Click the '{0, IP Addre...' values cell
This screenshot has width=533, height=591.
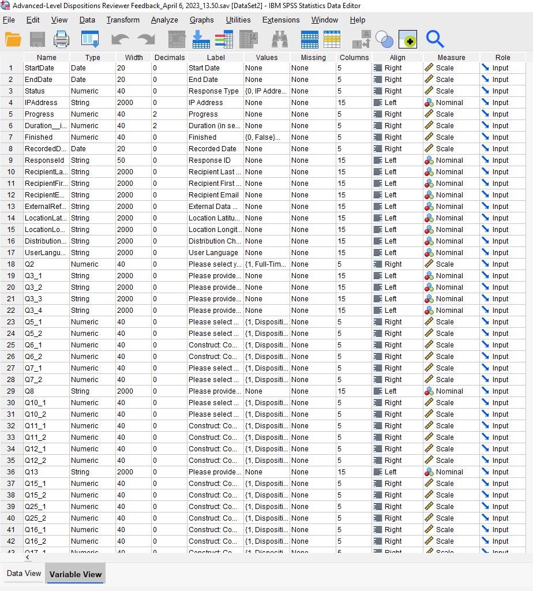[266, 91]
